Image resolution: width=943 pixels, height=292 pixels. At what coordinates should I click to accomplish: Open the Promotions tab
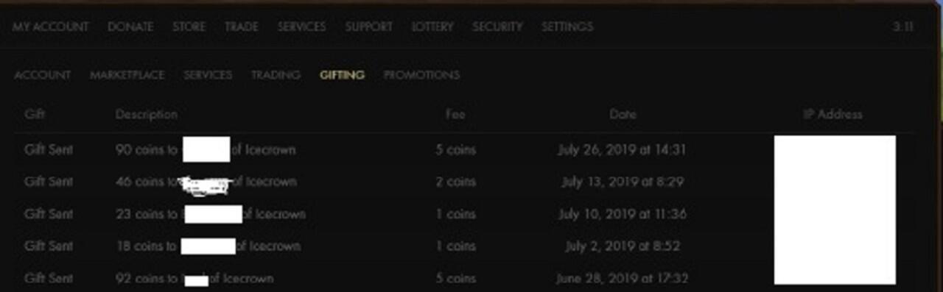tap(421, 75)
